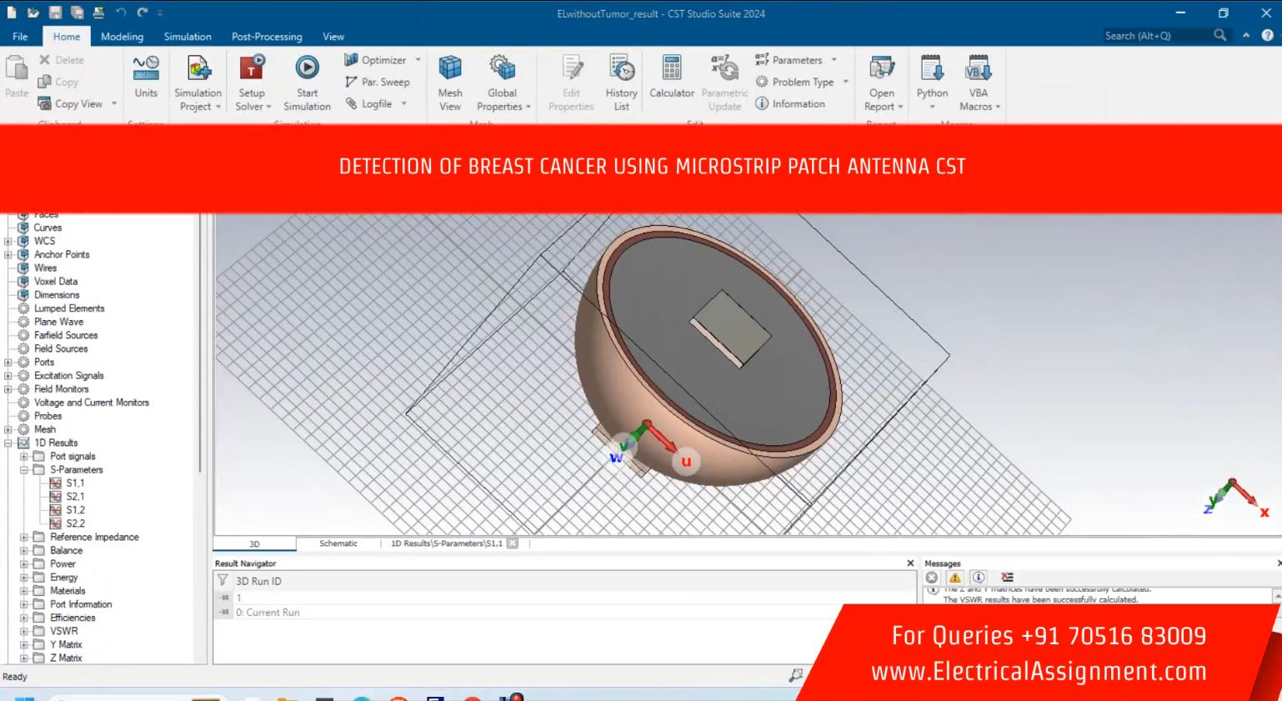Toggle info messages filter in Messages panel
Screen dimensions: 1282x701
coord(979,578)
